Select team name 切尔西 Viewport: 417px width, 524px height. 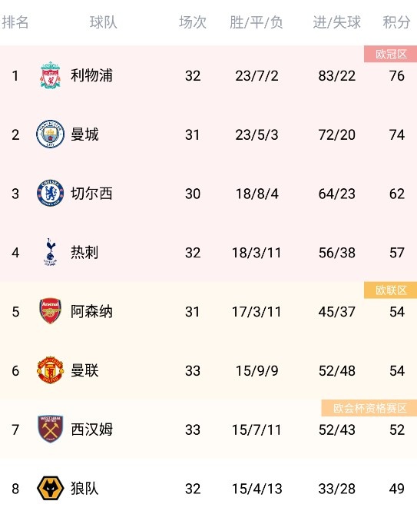[x=91, y=194]
